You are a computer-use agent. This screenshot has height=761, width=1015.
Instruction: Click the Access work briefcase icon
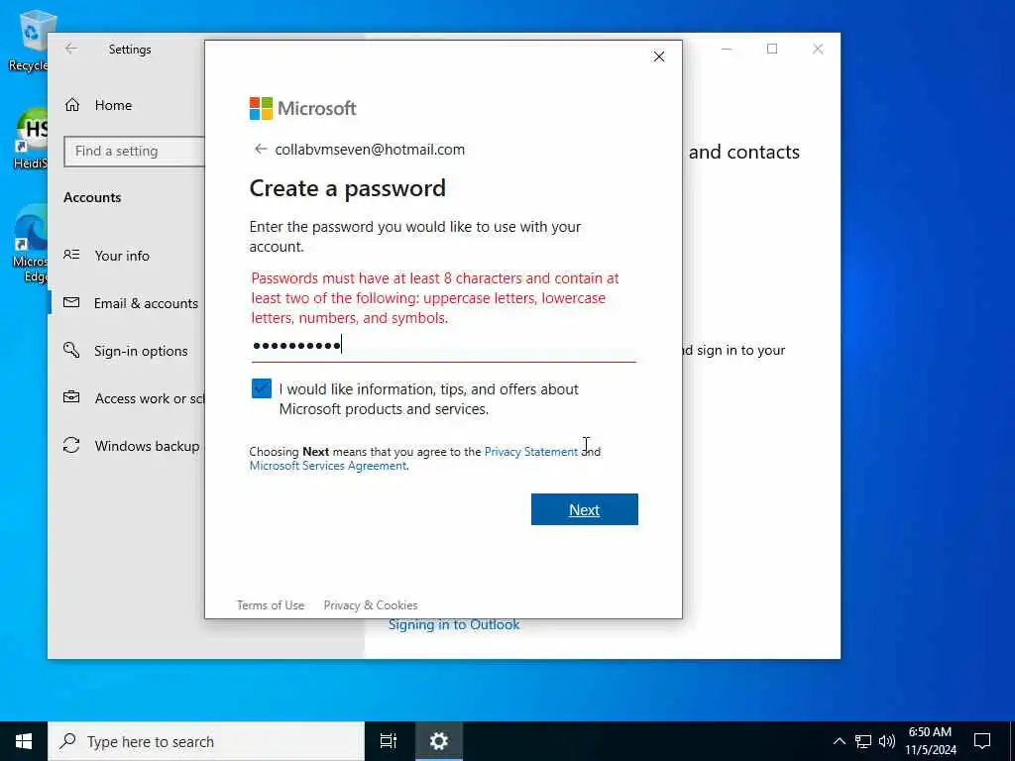pyautogui.click(x=71, y=397)
